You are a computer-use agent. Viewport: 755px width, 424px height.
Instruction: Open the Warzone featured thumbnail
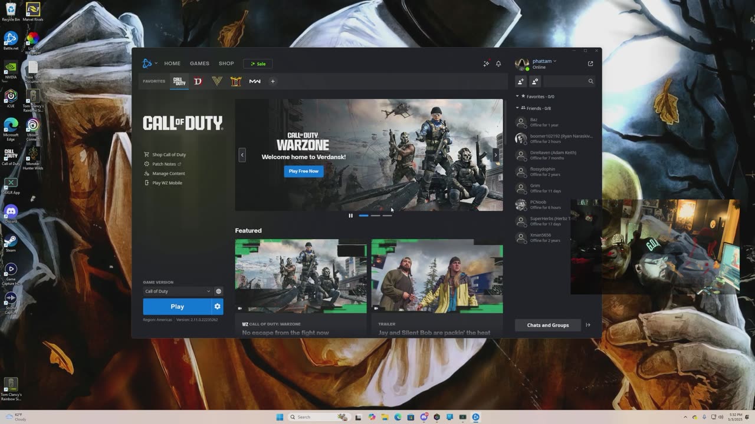pyautogui.click(x=301, y=276)
